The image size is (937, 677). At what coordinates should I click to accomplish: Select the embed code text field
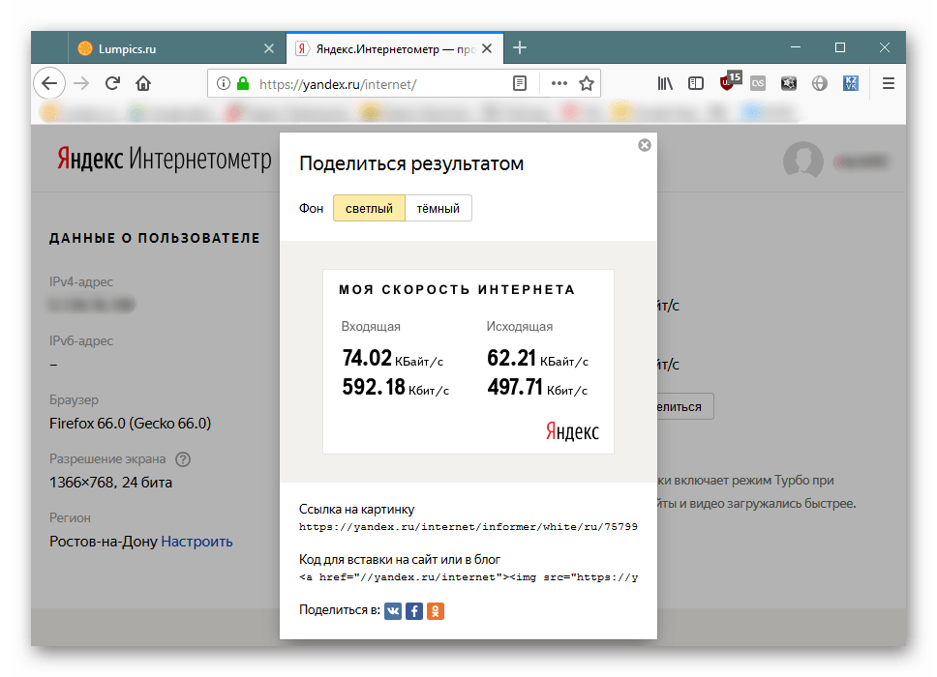pos(468,576)
